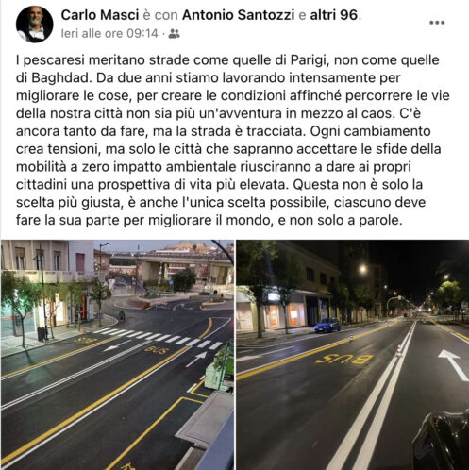Click the friends audience icon beside the timestamp
The height and width of the screenshot is (470, 469).
point(174,33)
